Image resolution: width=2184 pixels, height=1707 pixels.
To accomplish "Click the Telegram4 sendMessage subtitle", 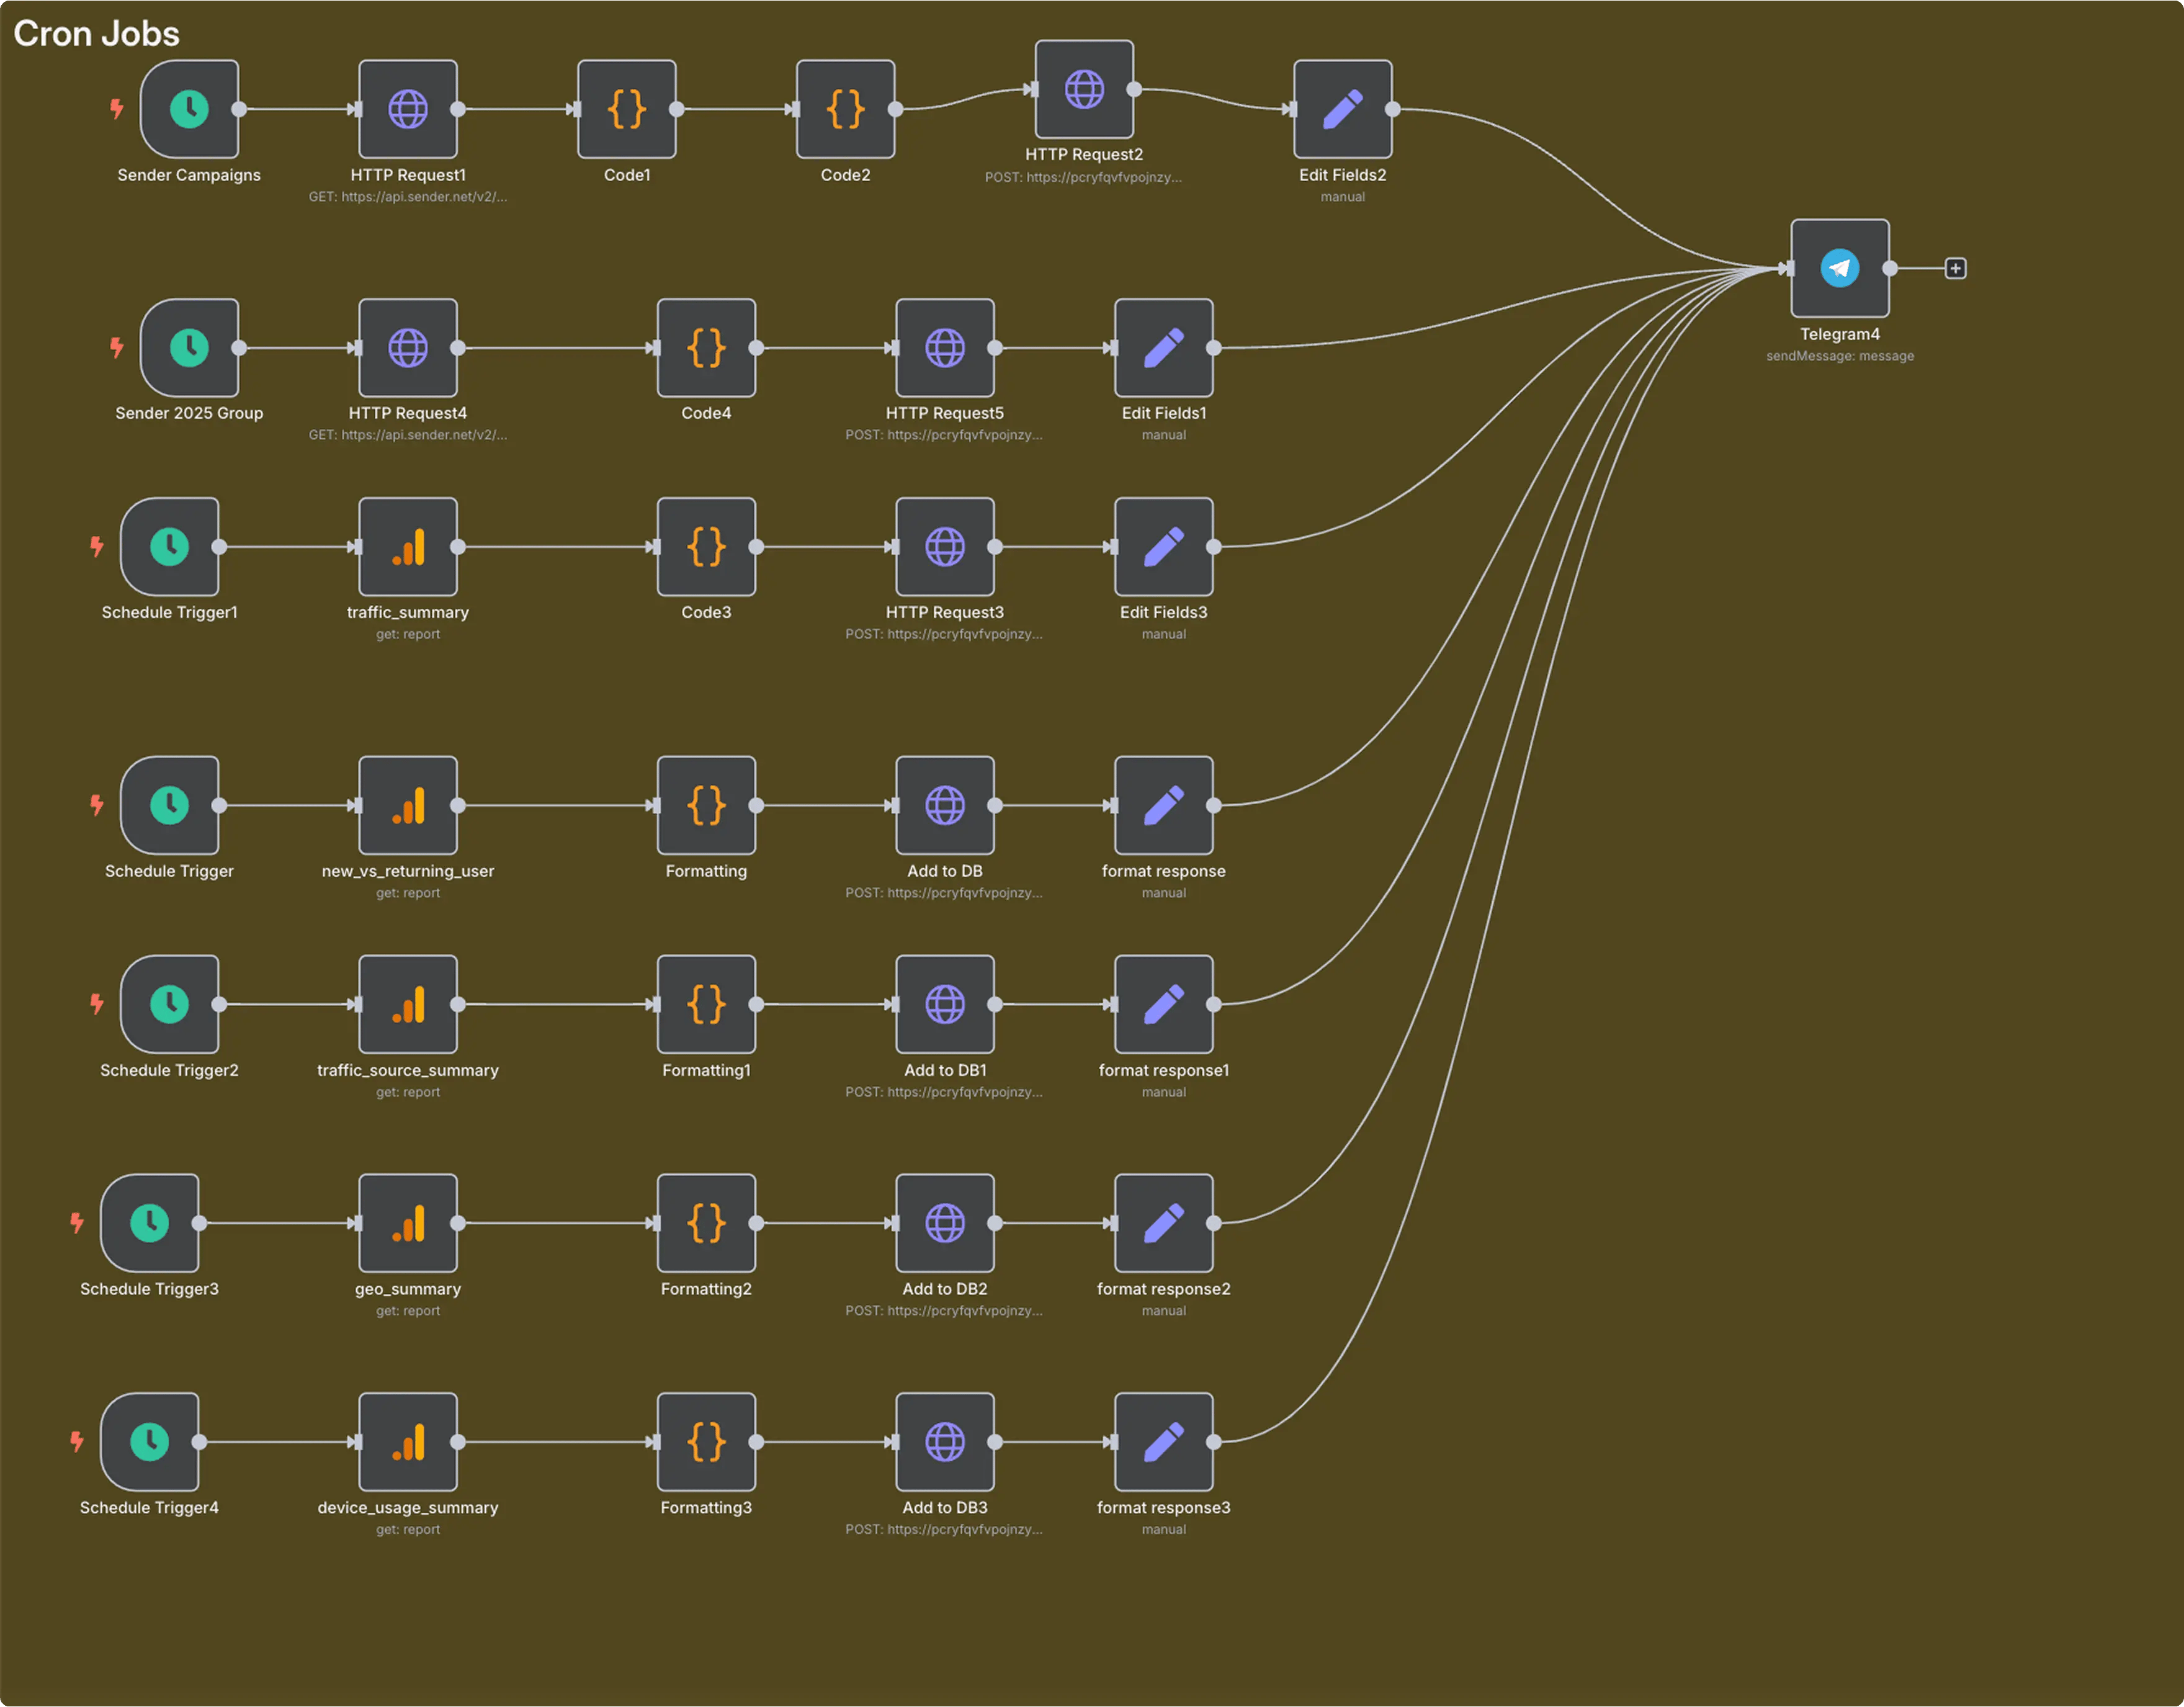I will click(x=1840, y=356).
